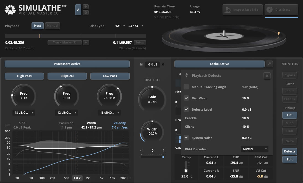The width and height of the screenshot is (303, 183).
Task: Enable Manual Tracking Angle checkbox
Action: click(186, 87)
